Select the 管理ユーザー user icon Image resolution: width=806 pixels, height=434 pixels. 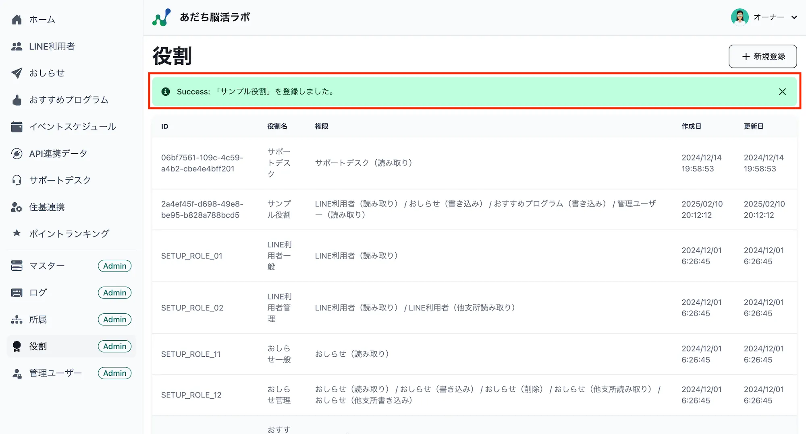(x=17, y=373)
